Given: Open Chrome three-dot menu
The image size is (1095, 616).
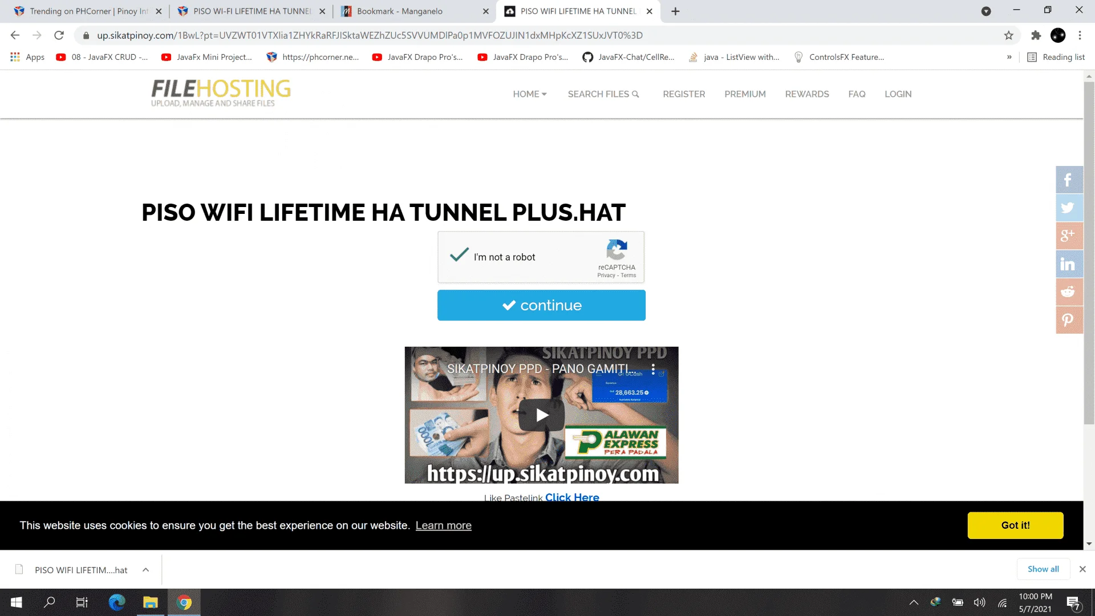Looking at the screenshot, I should point(1080,35).
